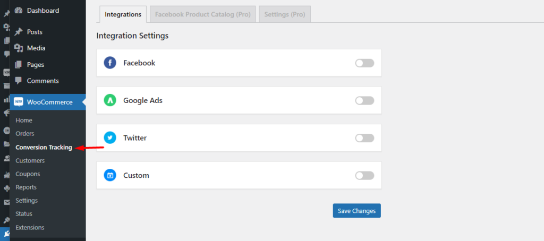This screenshot has height=241, width=544.
Task: Click the Comments speech bubble icon
Action: pyautogui.click(x=19, y=81)
